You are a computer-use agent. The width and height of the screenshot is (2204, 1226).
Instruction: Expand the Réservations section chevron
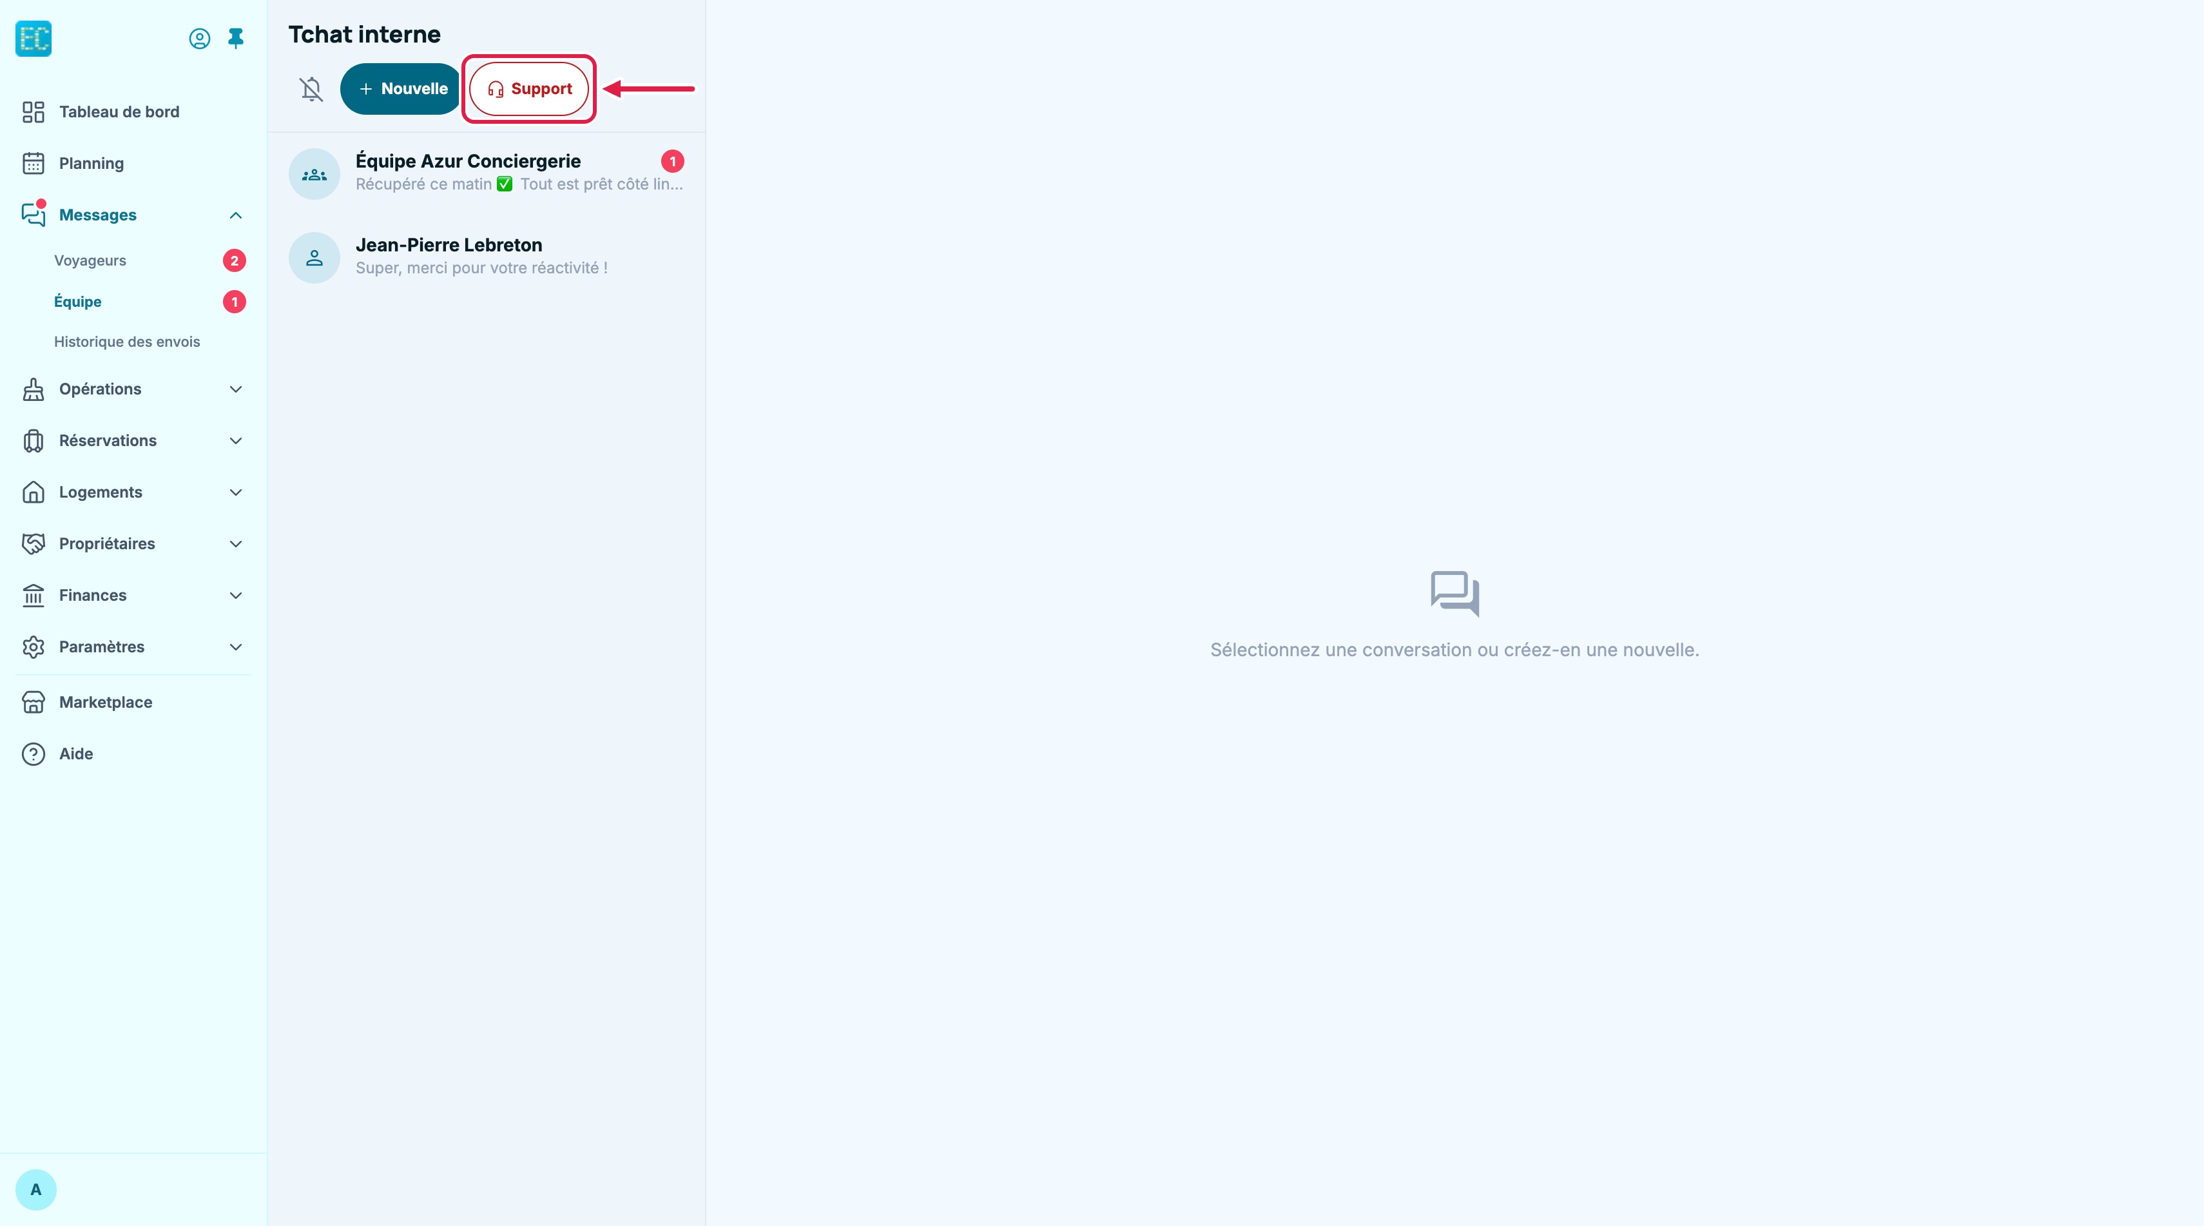(x=236, y=441)
